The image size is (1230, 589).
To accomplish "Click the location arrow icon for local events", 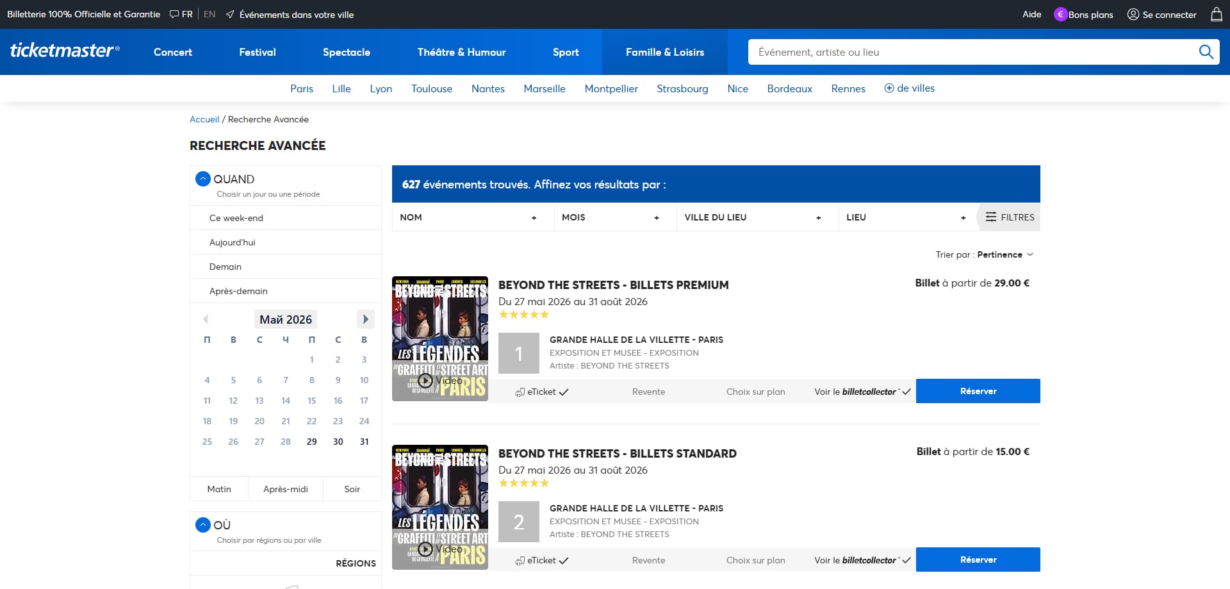I will tap(230, 14).
